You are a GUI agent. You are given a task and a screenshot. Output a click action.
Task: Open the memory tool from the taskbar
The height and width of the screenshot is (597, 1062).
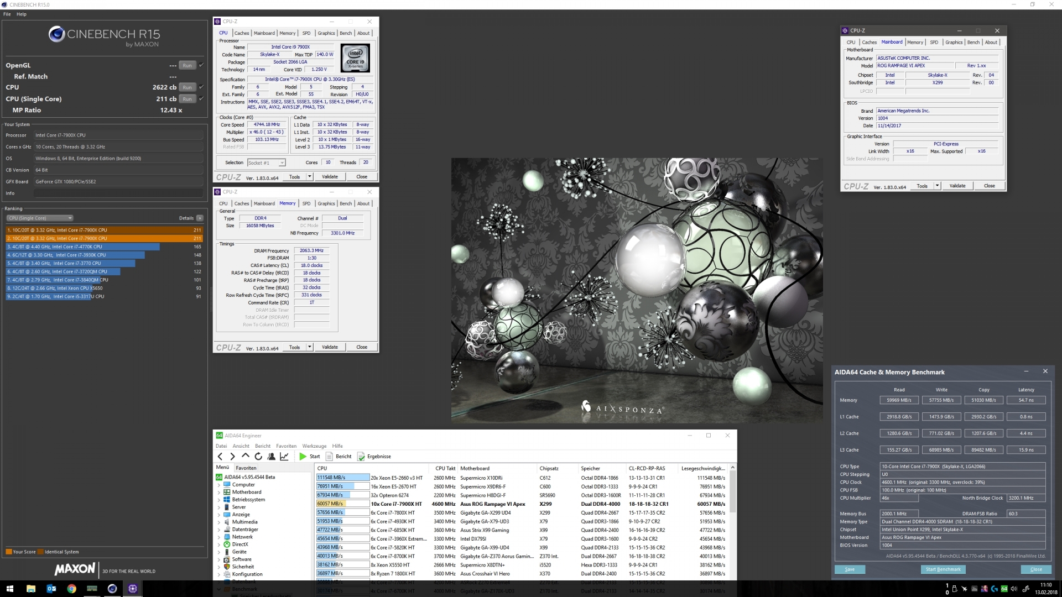point(92,589)
